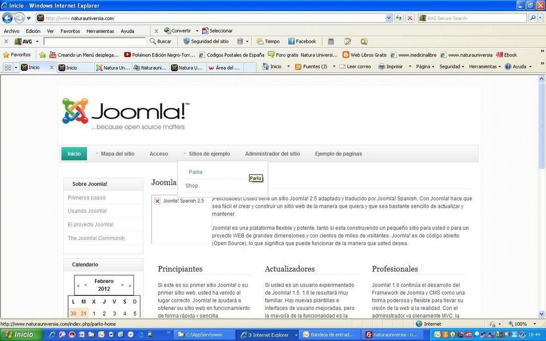The width and height of the screenshot is (546, 341).
Task: Open the Página dropdown menu
Action: [x=425, y=66]
